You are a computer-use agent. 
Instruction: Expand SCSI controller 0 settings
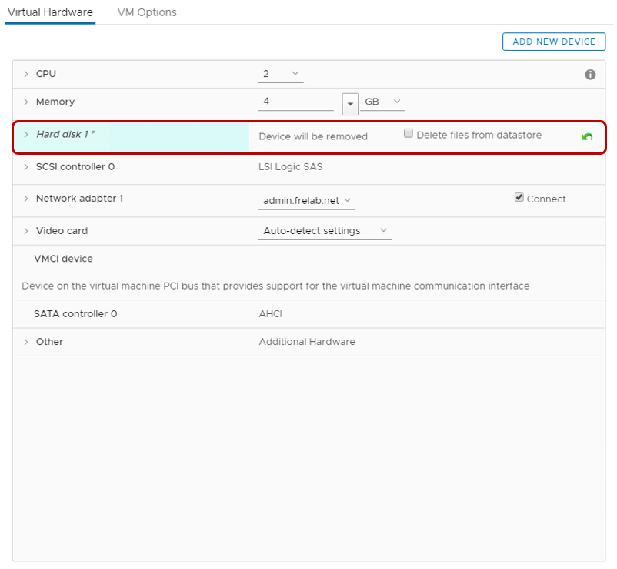point(25,166)
